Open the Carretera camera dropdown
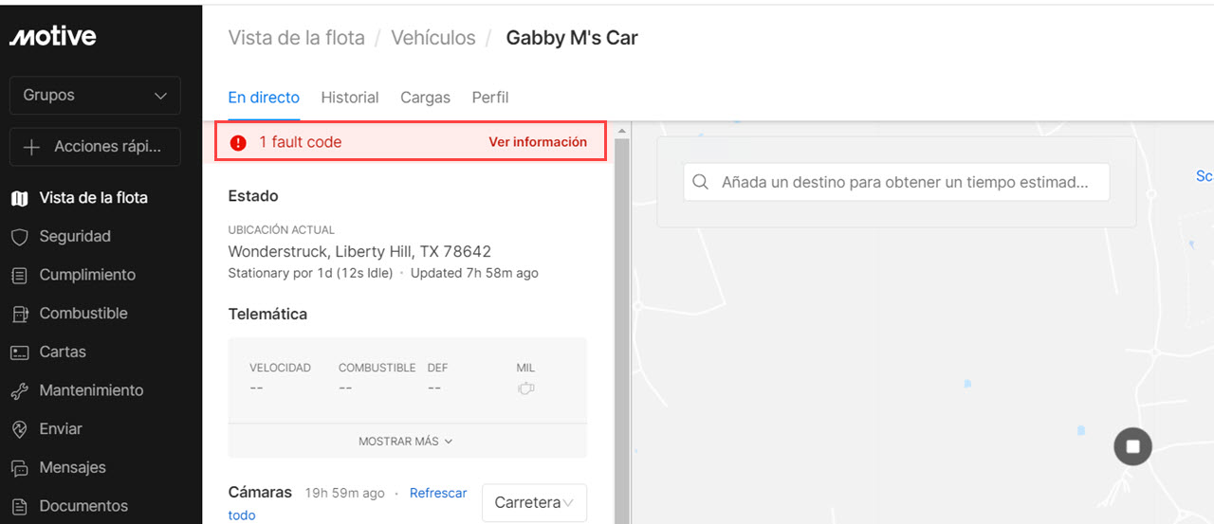Viewport: 1214px width, 524px height. [x=534, y=503]
